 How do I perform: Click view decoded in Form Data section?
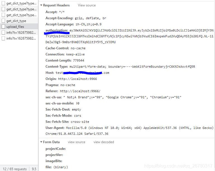click(x=104, y=142)
